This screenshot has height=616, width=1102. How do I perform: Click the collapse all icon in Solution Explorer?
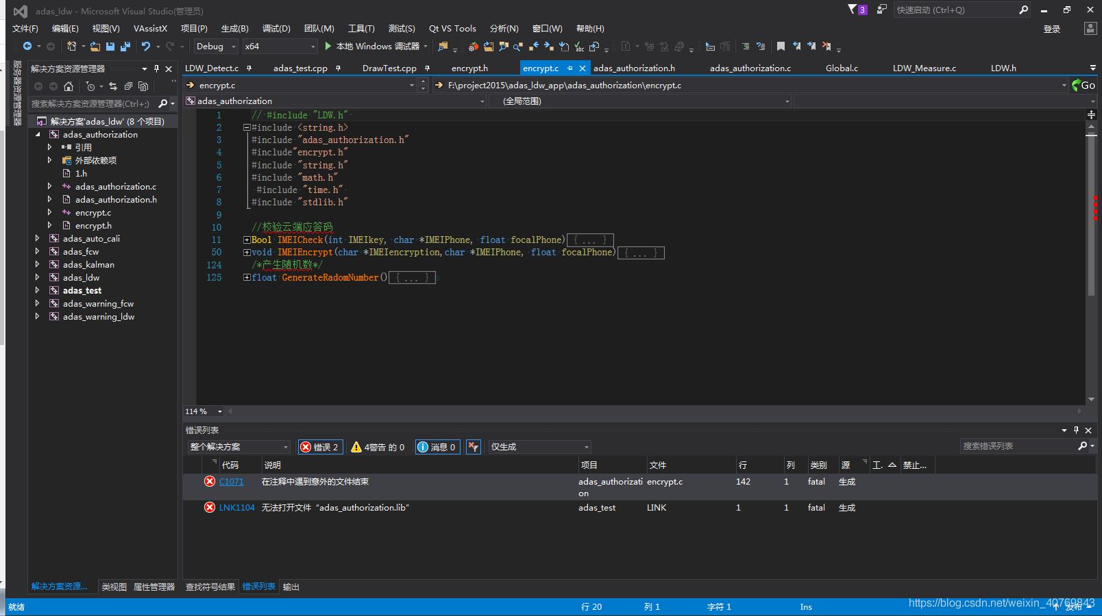(x=128, y=86)
